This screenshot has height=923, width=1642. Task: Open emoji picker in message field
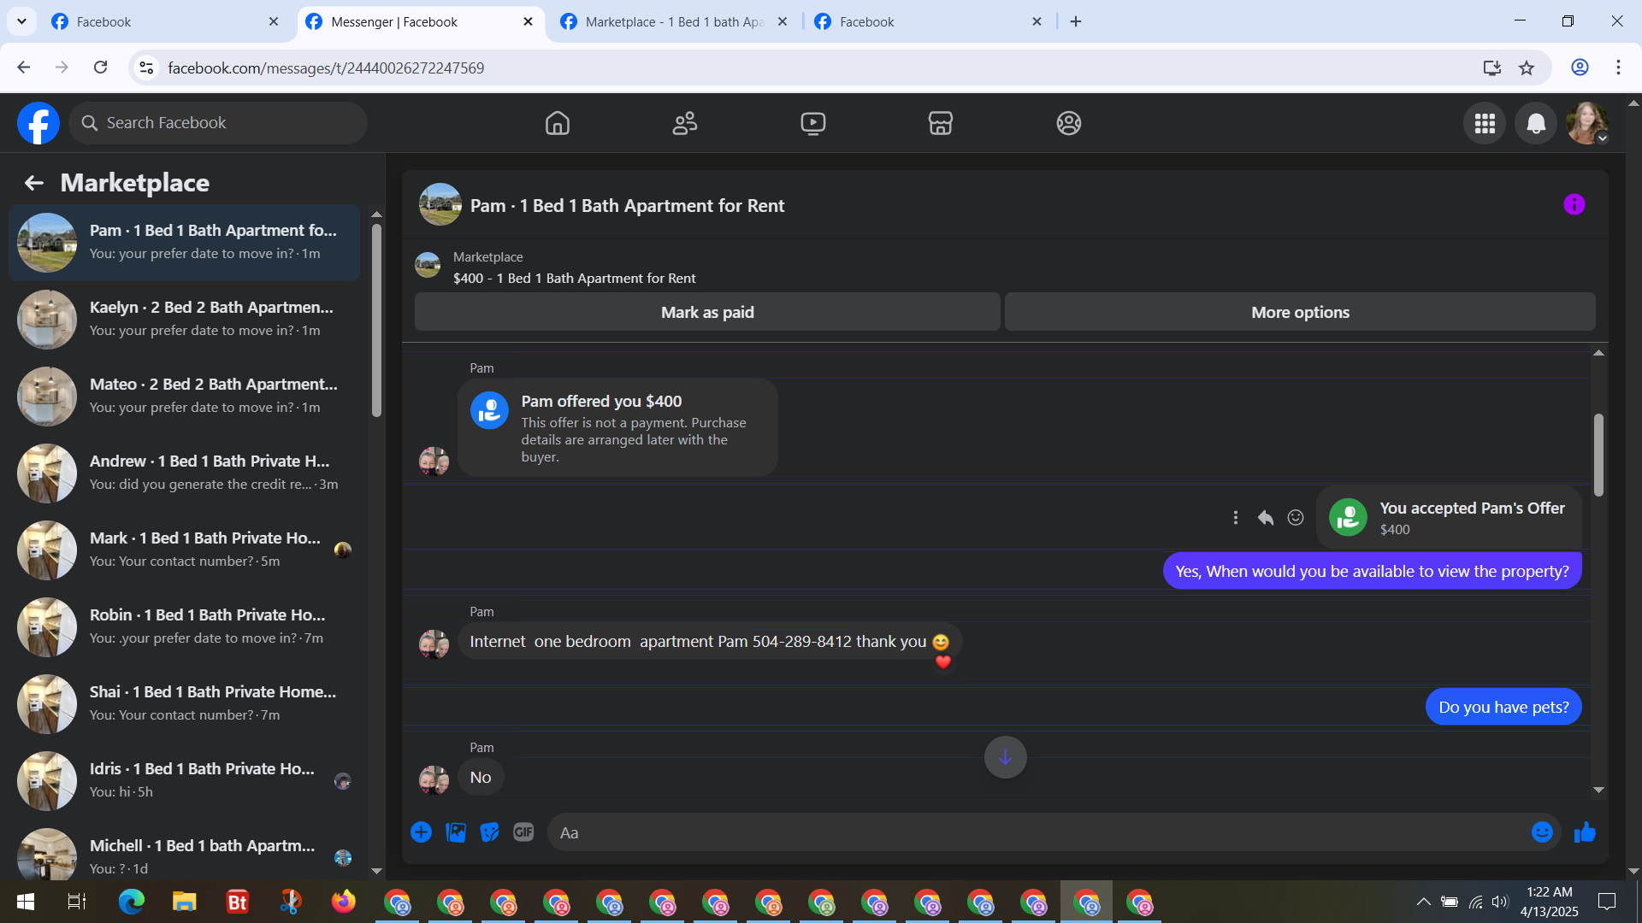coord(1542,832)
